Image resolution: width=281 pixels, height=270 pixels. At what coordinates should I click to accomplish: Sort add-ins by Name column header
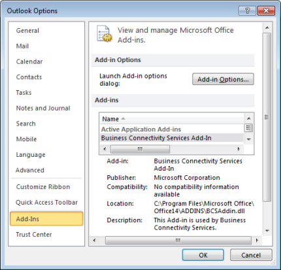[x=172, y=119]
